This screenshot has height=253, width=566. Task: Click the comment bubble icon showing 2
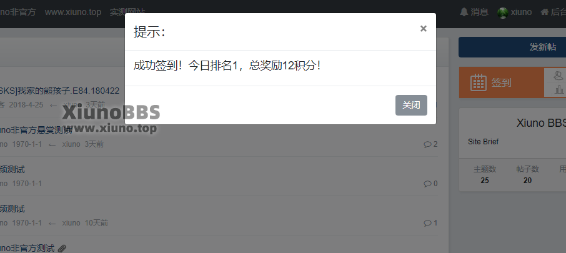[427, 144]
